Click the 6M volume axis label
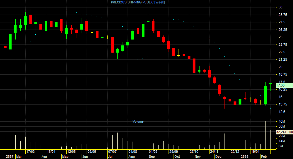This screenshot has width=293, height=159. coord(281,146)
